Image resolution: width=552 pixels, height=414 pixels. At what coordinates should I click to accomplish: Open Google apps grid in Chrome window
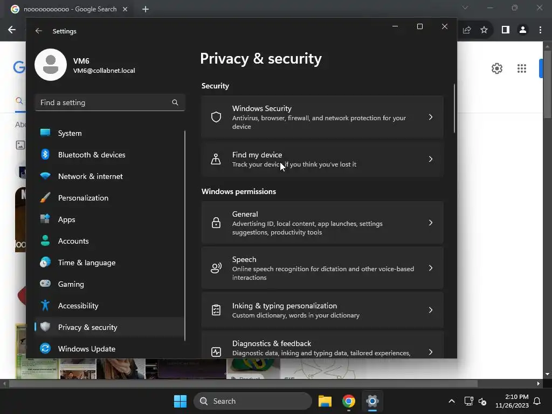point(521,68)
